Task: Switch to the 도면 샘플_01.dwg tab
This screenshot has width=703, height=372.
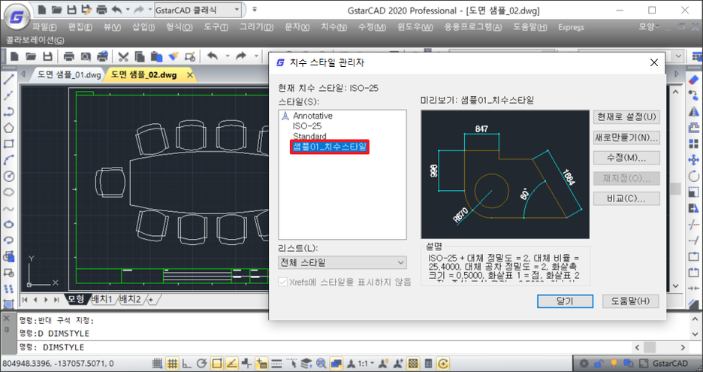Action: tap(68, 75)
